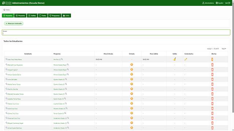Edit comment with pencil icon in first row

coord(186,59)
